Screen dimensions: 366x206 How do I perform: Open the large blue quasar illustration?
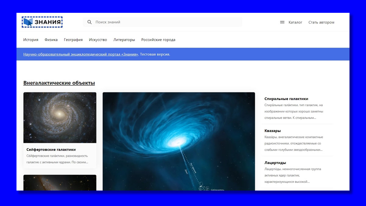click(x=179, y=142)
